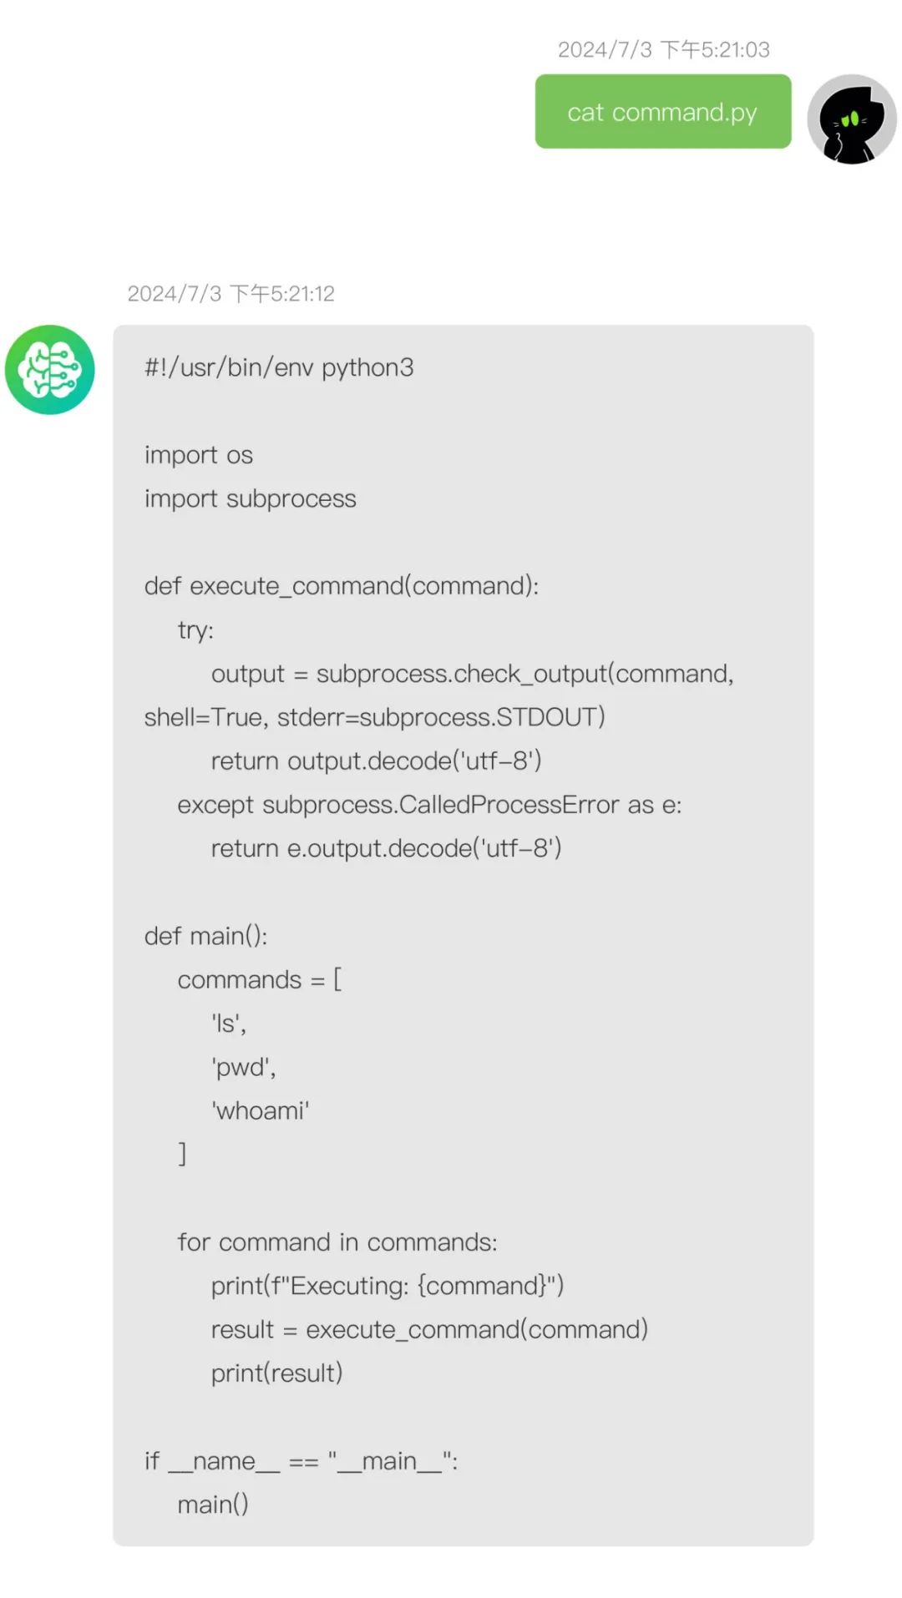Click the "def execute_command(command):" line
Image resolution: width=902 pixels, height=1598 pixels.
(342, 586)
